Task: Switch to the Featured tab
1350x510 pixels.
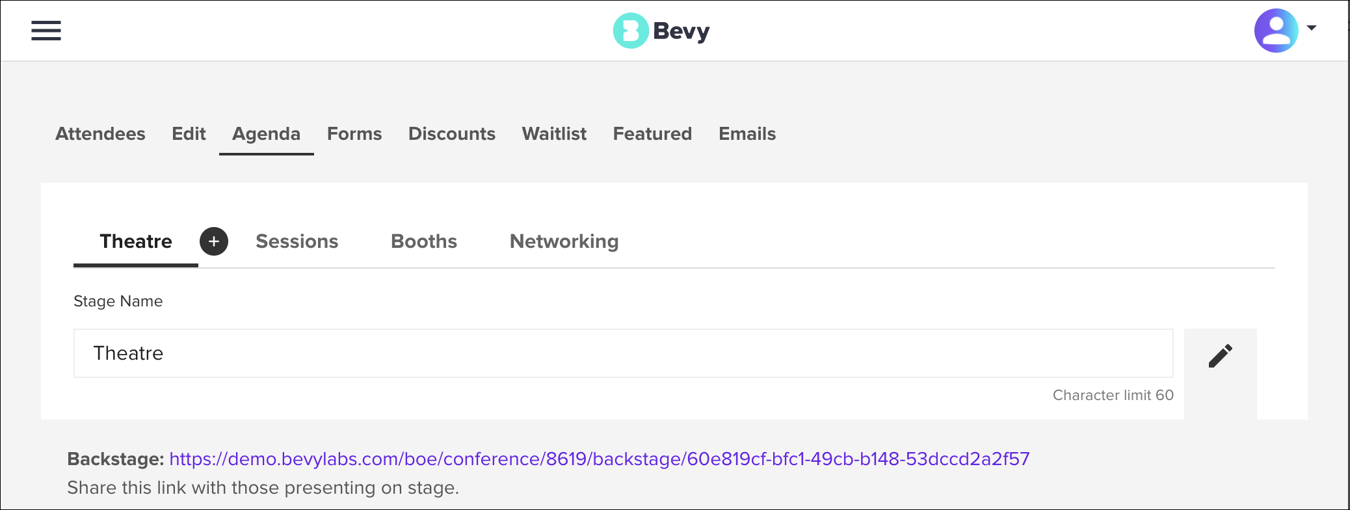Action: (652, 134)
